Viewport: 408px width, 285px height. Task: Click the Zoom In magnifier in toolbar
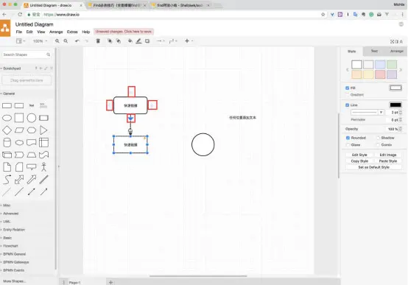(57, 41)
